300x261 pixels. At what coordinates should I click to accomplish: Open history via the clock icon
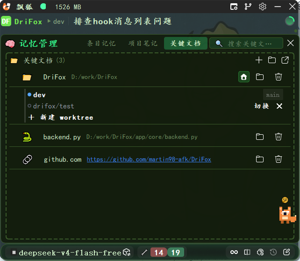tap(273, 252)
